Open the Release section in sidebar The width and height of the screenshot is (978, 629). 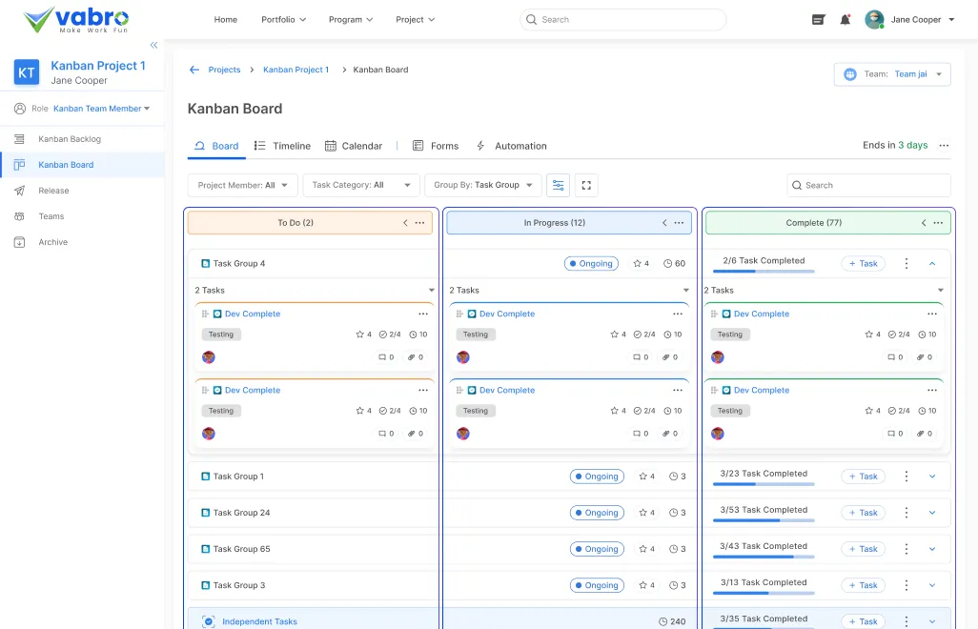[x=18, y=190]
